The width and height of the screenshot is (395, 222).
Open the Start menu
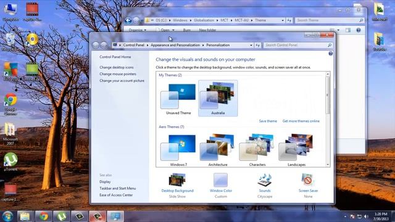point(7,216)
